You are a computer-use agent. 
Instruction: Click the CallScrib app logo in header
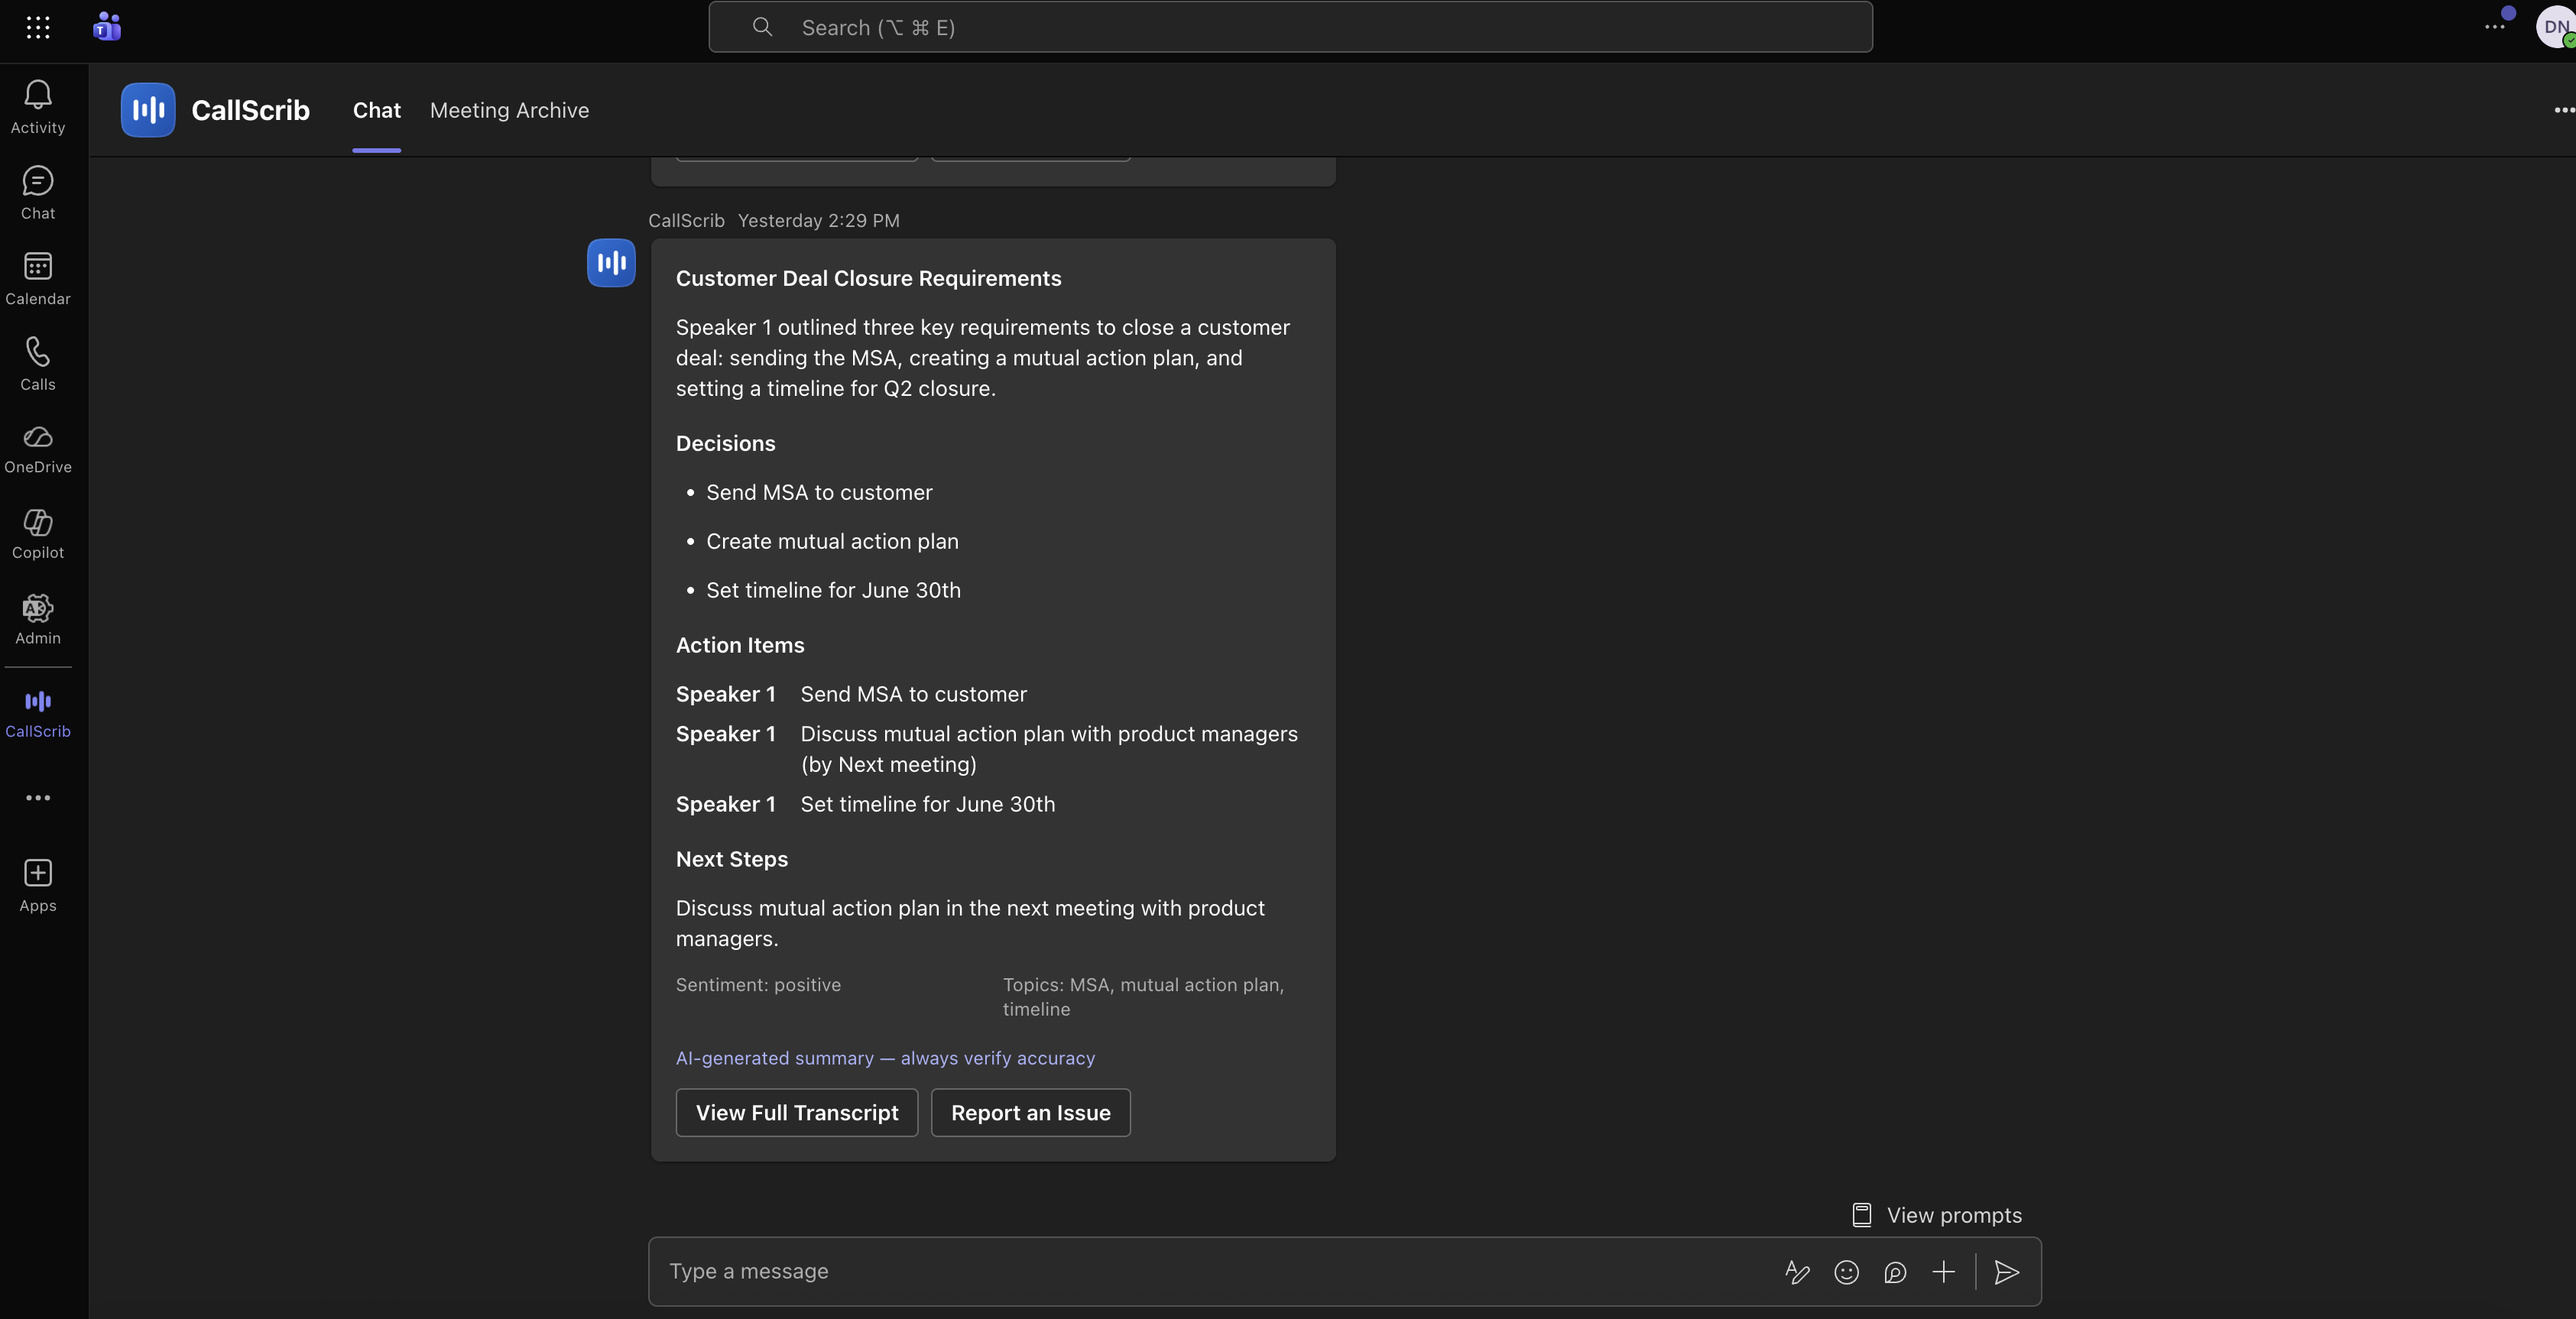[x=148, y=110]
